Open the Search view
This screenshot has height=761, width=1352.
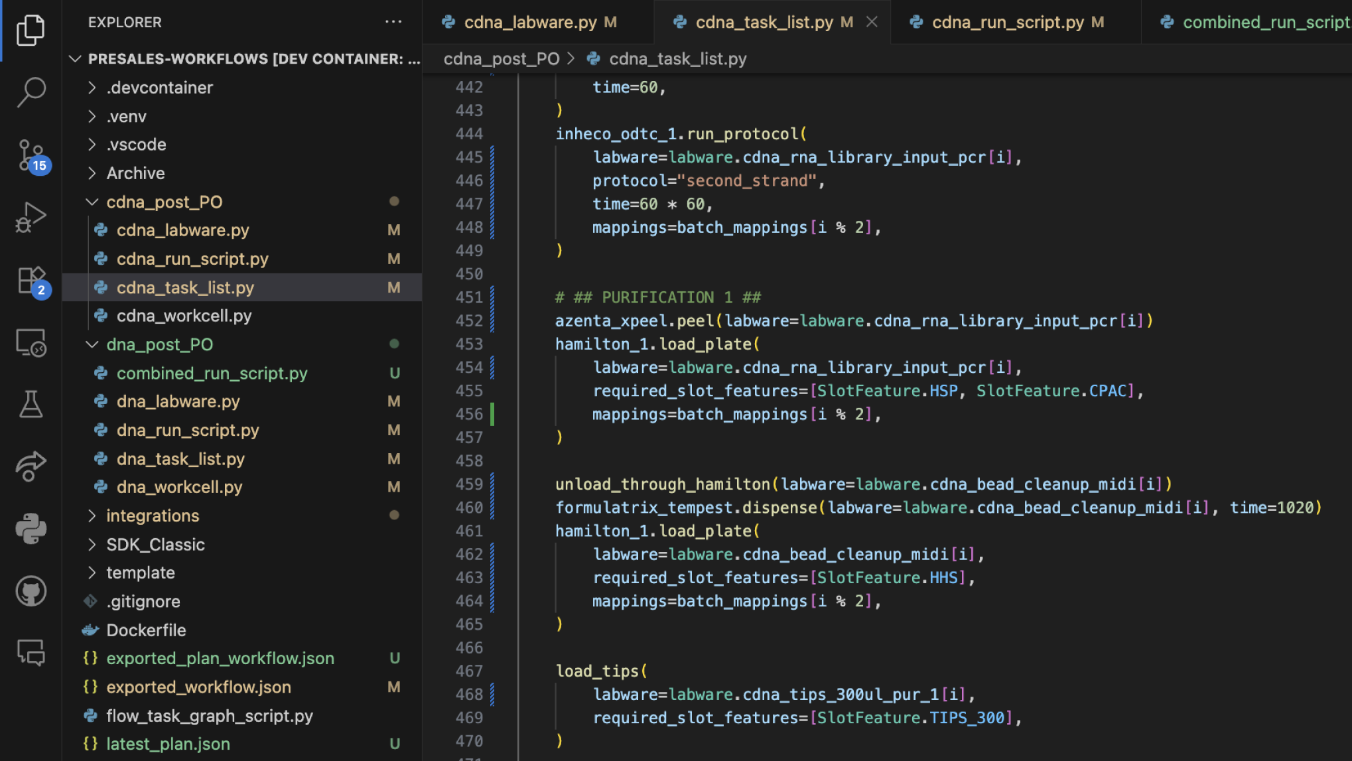pos(31,92)
